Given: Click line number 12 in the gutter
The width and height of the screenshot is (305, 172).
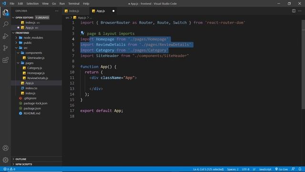Looking at the screenshot, I should 72,83.
